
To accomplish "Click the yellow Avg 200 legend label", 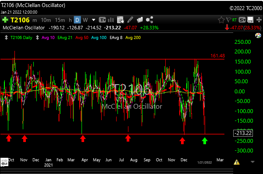I will [x=133, y=38].
